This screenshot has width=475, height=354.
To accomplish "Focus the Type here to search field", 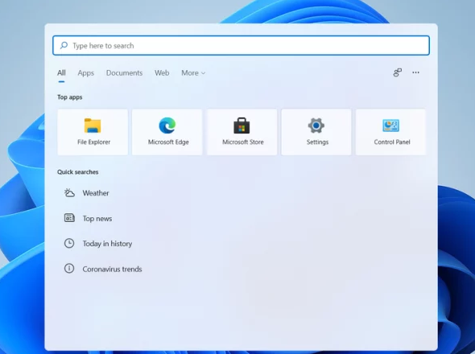I will 242,45.
